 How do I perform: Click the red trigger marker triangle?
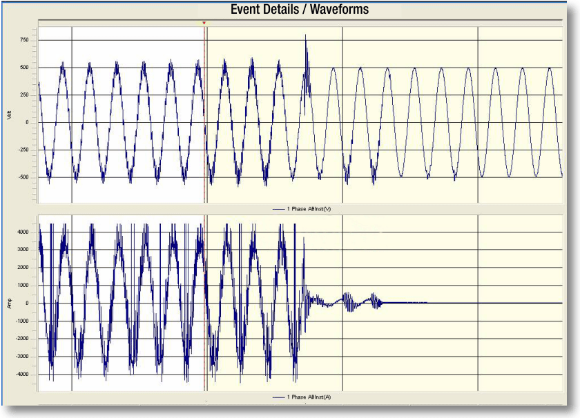pyautogui.click(x=204, y=23)
